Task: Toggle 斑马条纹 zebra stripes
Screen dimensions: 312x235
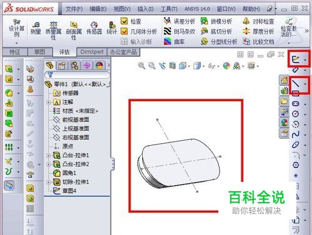Action: 179,31
